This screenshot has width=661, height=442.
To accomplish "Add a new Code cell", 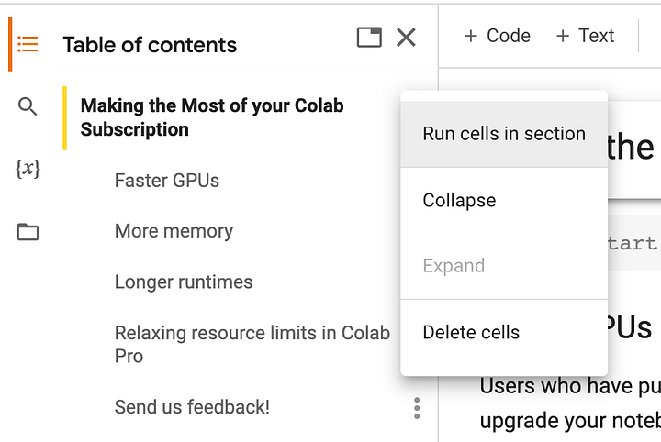I will [497, 36].
